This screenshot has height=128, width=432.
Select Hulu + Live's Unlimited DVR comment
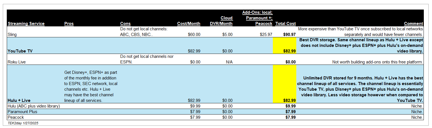[x=360, y=89]
